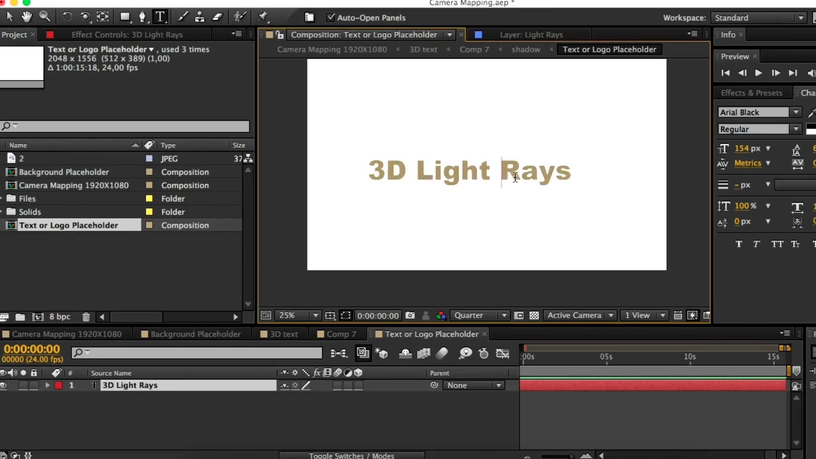Image resolution: width=816 pixels, height=459 pixels.
Task: Click the 3D Light Rays layer source name
Action: click(130, 385)
